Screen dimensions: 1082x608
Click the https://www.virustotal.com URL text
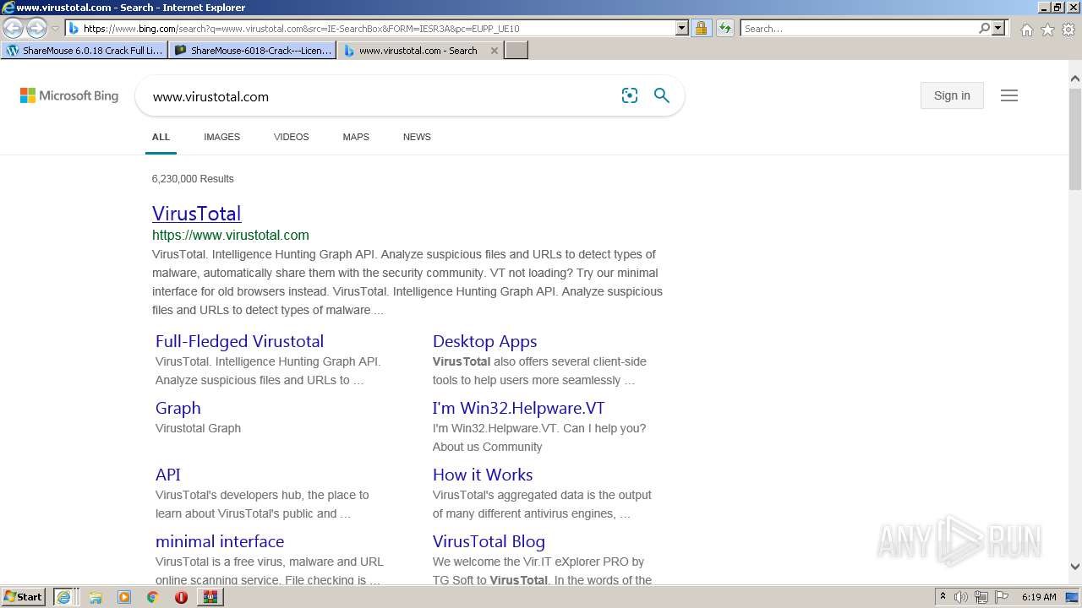click(231, 235)
